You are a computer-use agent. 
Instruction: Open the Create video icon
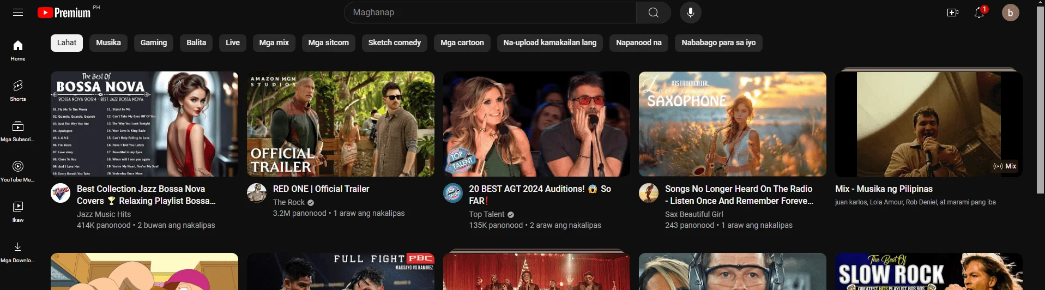(x=952, y=13)
